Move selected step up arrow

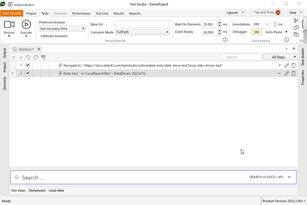(21, 57)
